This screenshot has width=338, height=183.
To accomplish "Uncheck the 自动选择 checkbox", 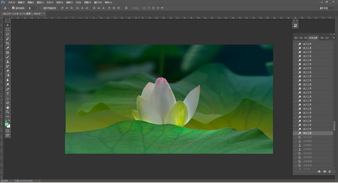I will (13, 8).
